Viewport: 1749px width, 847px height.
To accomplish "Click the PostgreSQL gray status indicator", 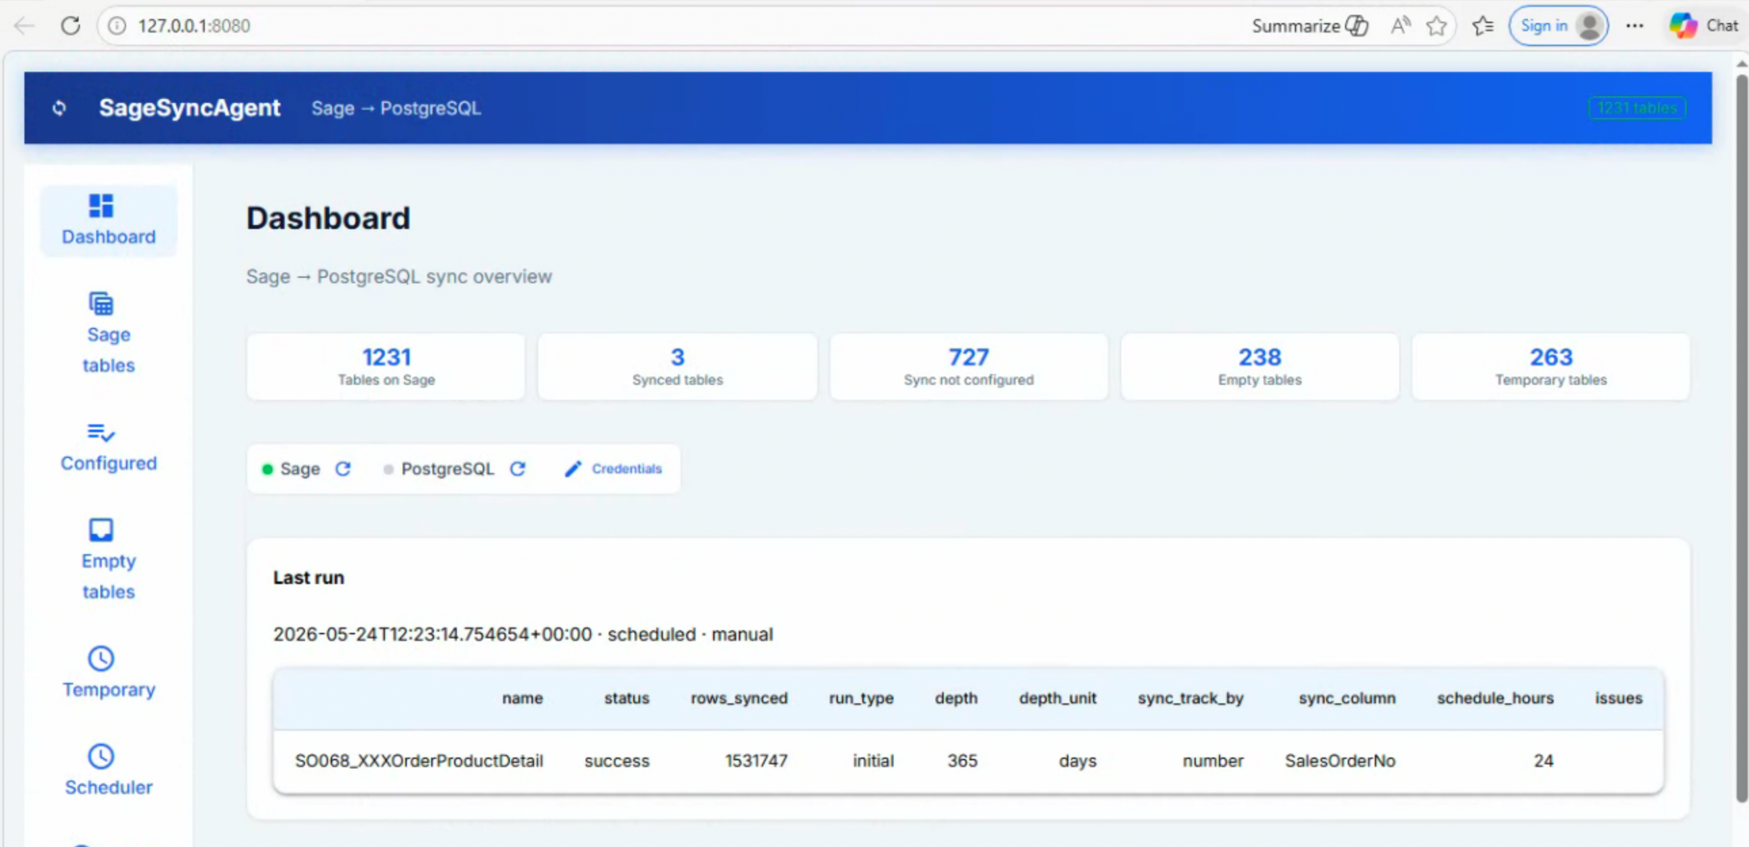I will (x=388, y=469).
